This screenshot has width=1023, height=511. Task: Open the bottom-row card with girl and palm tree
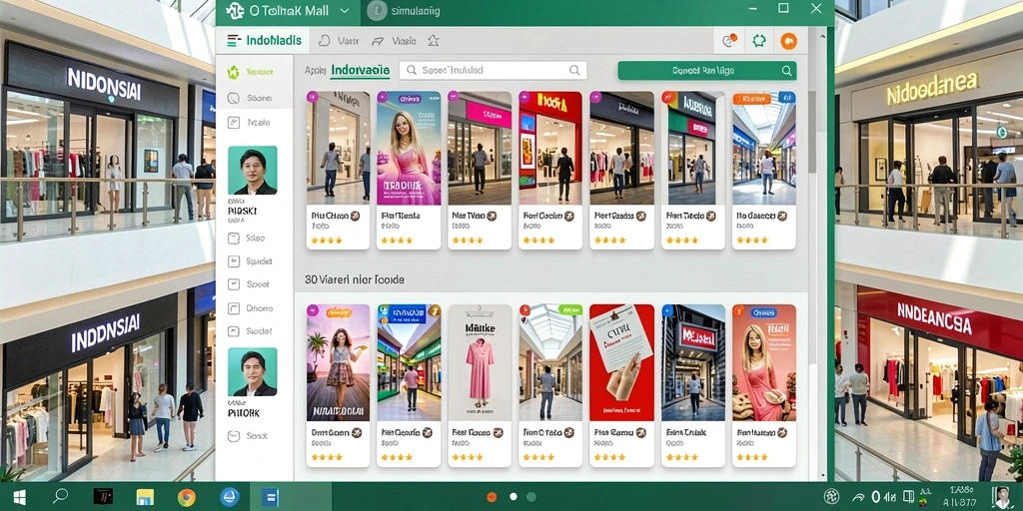coord(338,386)
